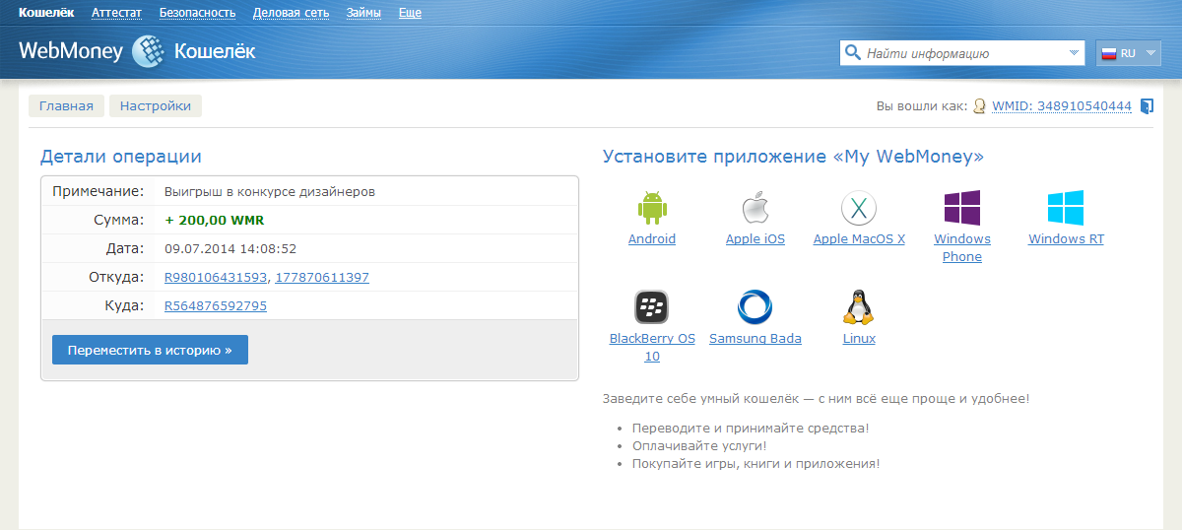This screenshot has width=1182, height=530.
Task: Click the WebMoney logo globe icon
Action: (x=148, y=50)
